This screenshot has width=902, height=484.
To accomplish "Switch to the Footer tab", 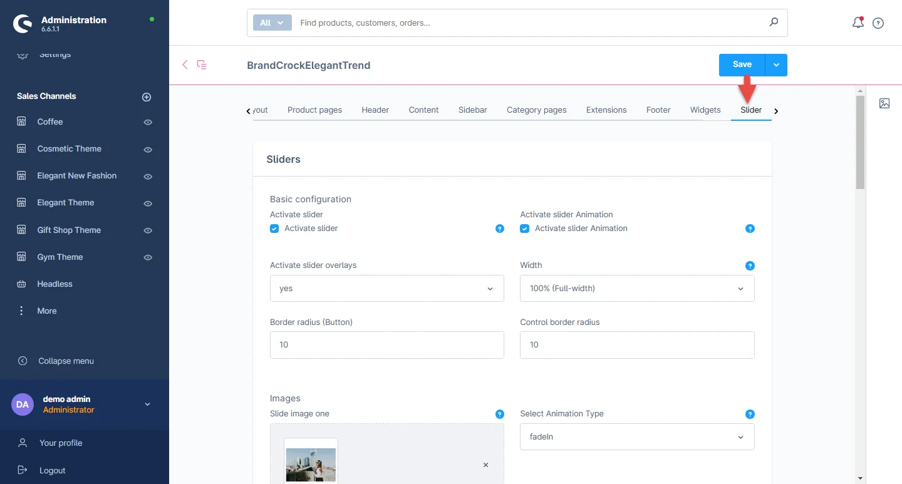I will point(658,110).
